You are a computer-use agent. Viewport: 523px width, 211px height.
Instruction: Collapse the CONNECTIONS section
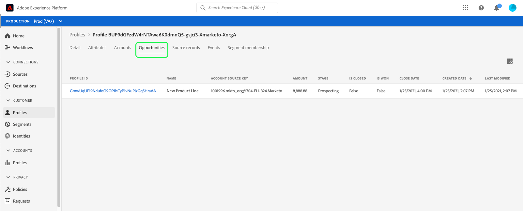[8, 62]
